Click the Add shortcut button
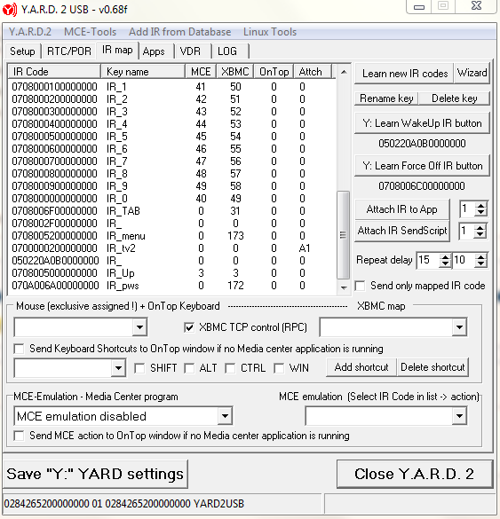The image size is (500, 519). point(361,367)
